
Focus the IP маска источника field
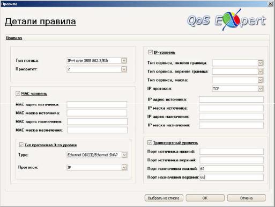[x=231, y=108]
